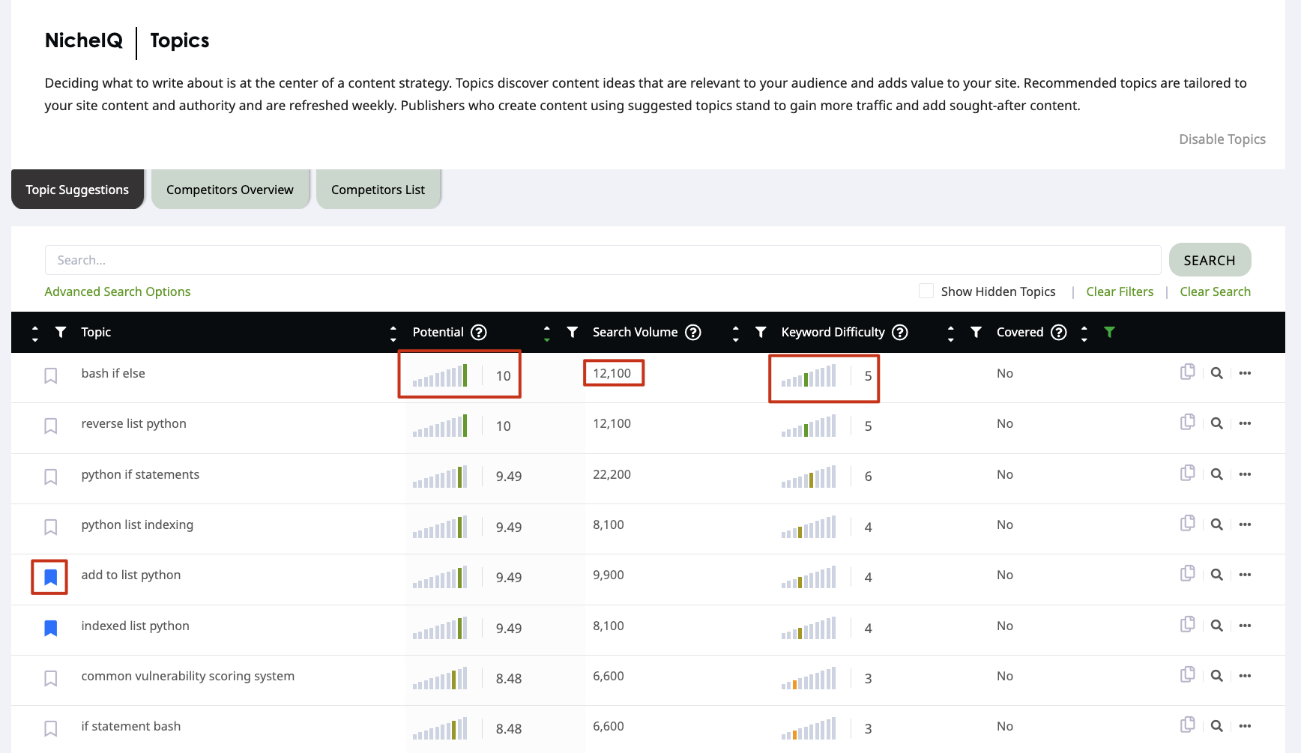Bookmark the 'if statement bash' topic
Image resolution: width=1301 pixels, height=753 pixels.
(x=51, y=728)
